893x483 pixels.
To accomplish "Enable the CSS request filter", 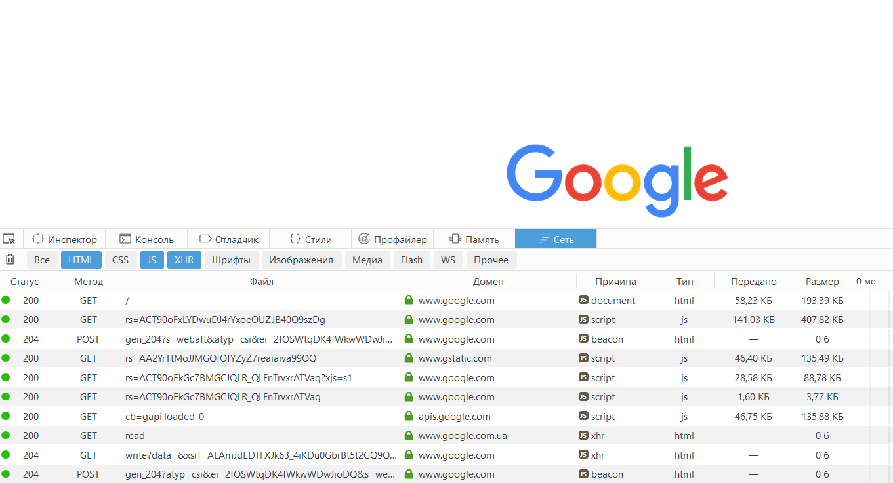I will click(x=120, y=260).
